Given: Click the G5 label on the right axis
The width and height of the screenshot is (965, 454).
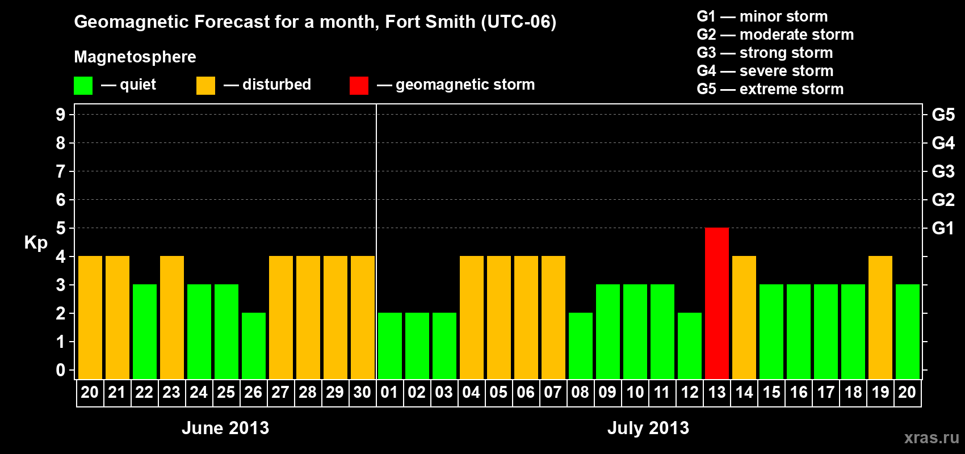Looking at the screenshot, I should click(x=943, y=115).
